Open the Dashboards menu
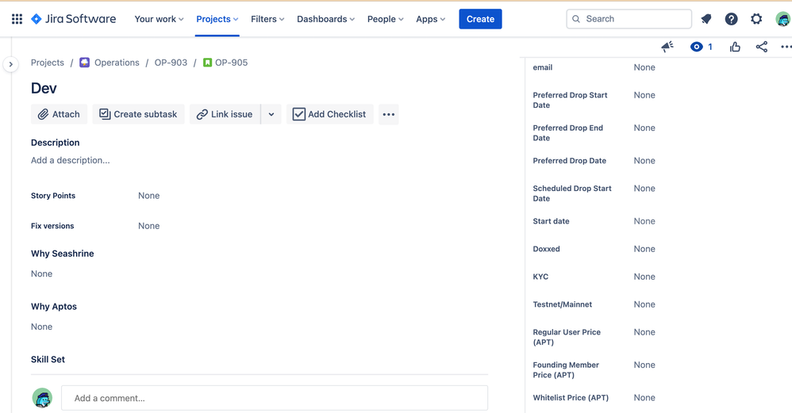This screenshot has height=413, width=792. tap(326, 19)
